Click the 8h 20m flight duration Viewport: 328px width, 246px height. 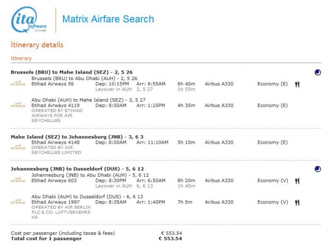(x=186, y=181)
